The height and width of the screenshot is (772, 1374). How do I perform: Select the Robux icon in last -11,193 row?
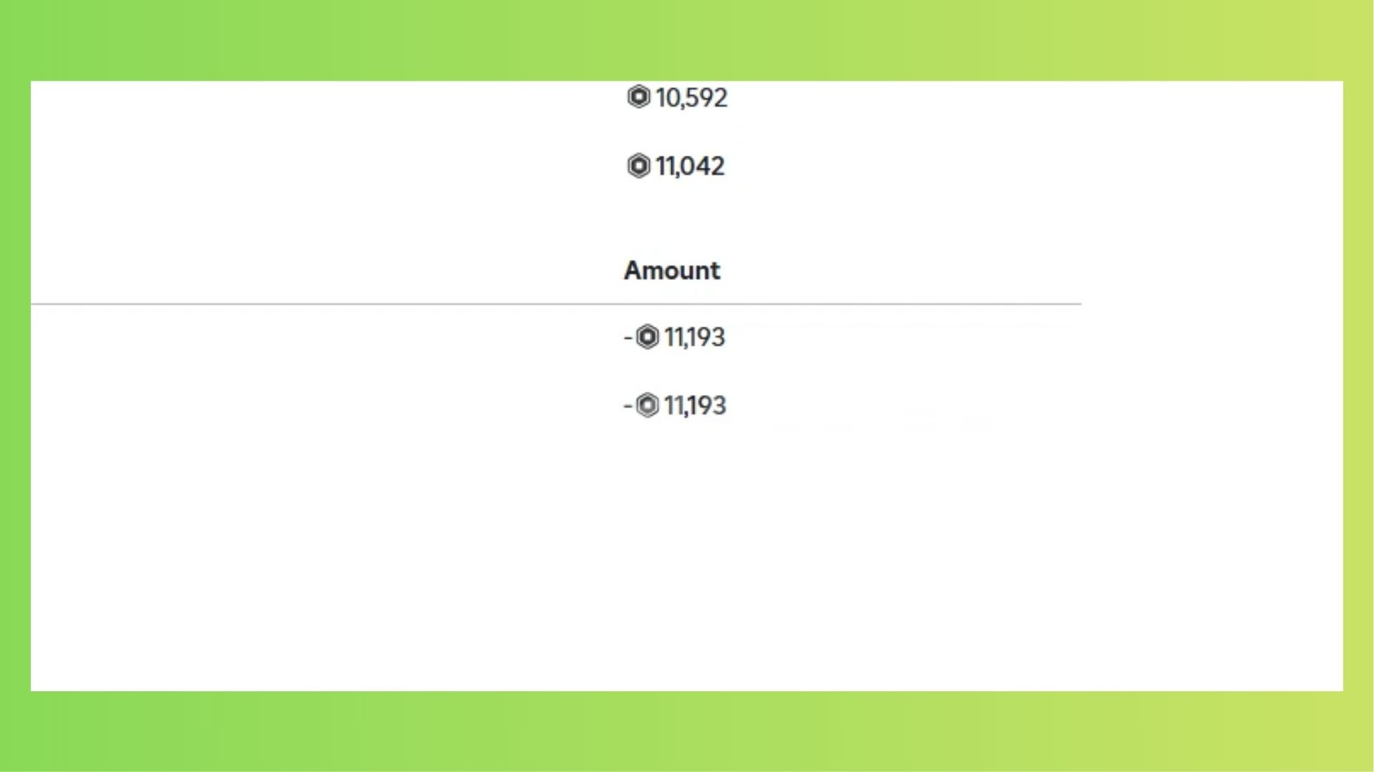647,405
